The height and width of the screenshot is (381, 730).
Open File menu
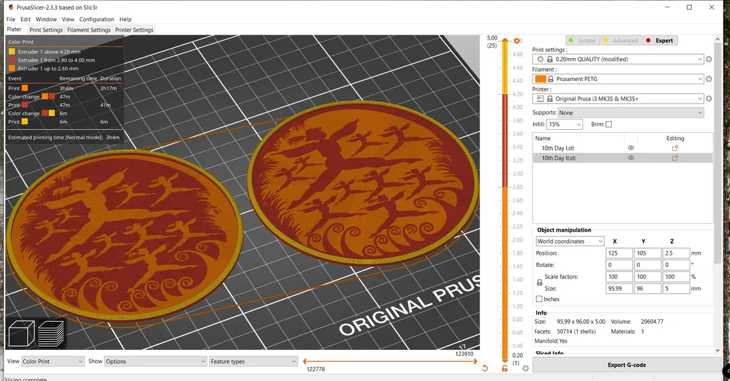11,19
